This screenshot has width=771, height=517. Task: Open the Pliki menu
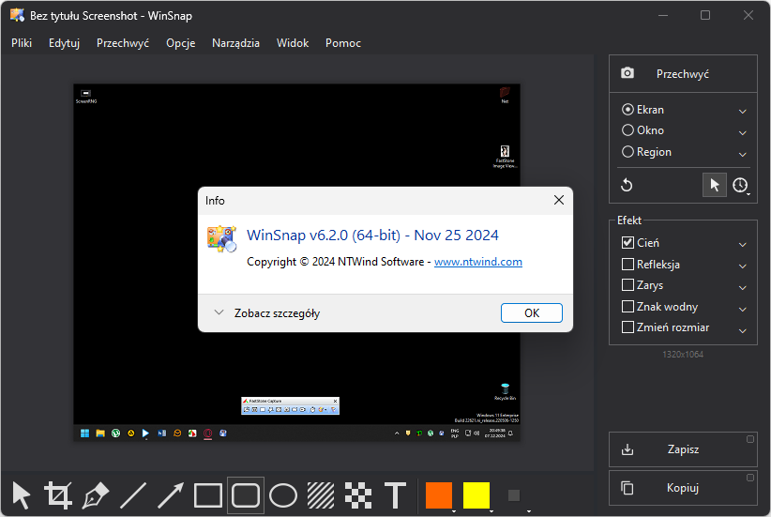22,43
